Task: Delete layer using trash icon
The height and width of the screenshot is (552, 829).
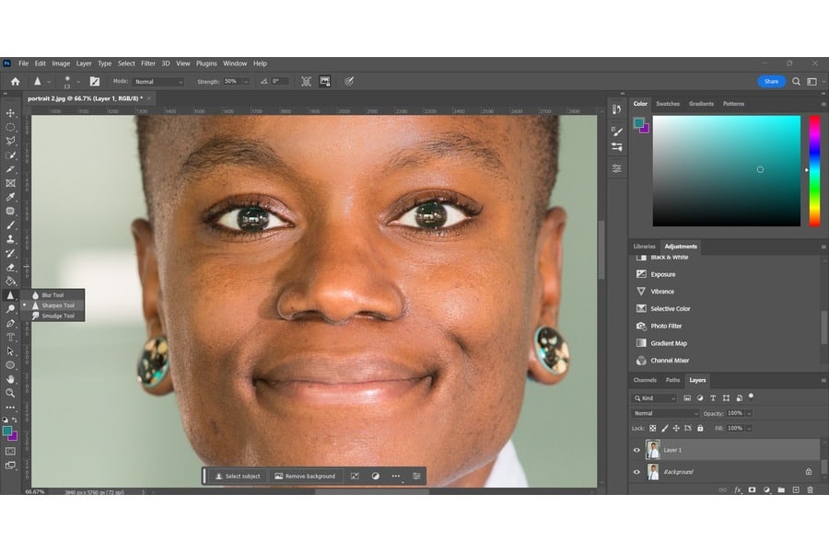Action: [x=810, y=489]
